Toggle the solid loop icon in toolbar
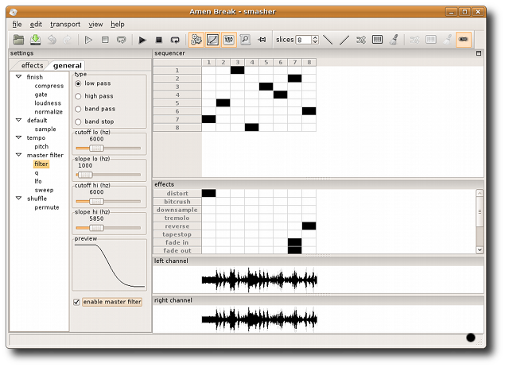 coord(175,40)
